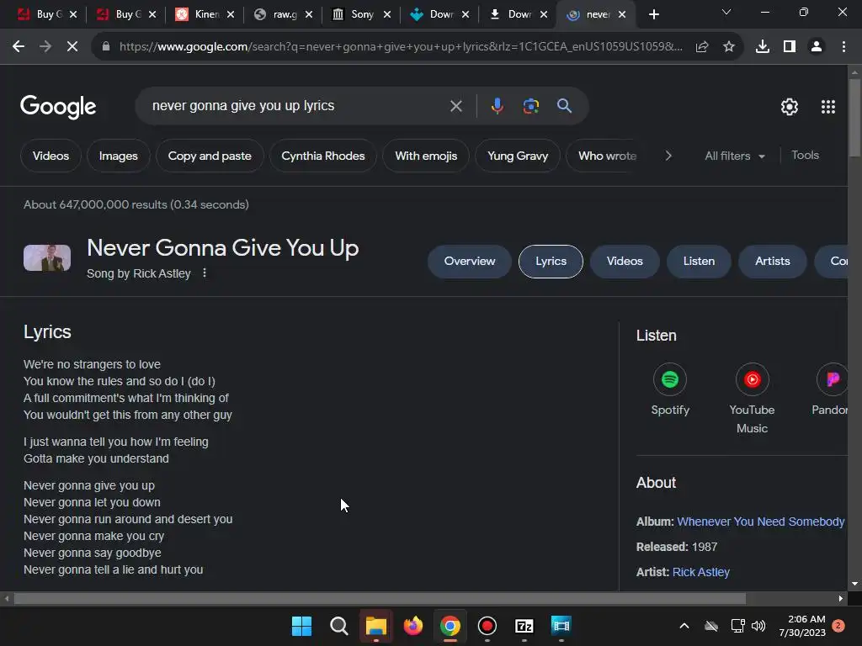862x646 pixels.
Task: Open a new browser tab
Action: [653, 15]
